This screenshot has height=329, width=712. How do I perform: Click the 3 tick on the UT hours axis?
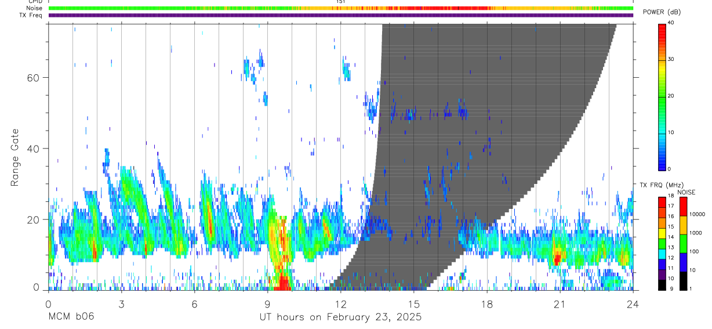click(x=121, y=304)
